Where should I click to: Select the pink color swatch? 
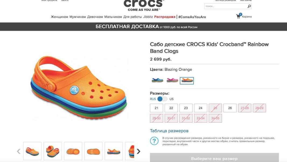172,80
